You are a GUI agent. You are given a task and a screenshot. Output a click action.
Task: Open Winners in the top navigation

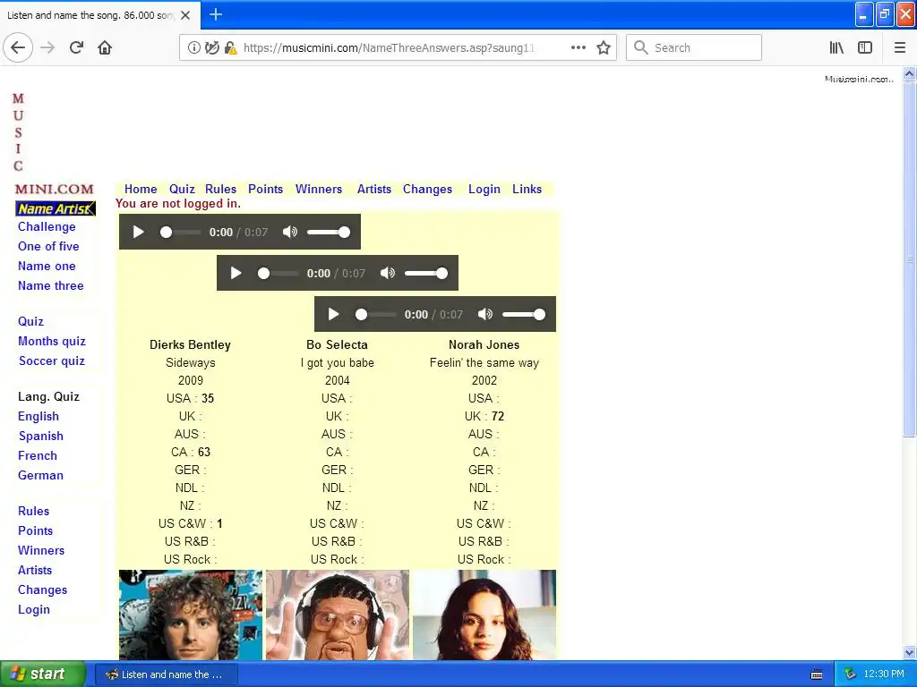click(319, 189)
